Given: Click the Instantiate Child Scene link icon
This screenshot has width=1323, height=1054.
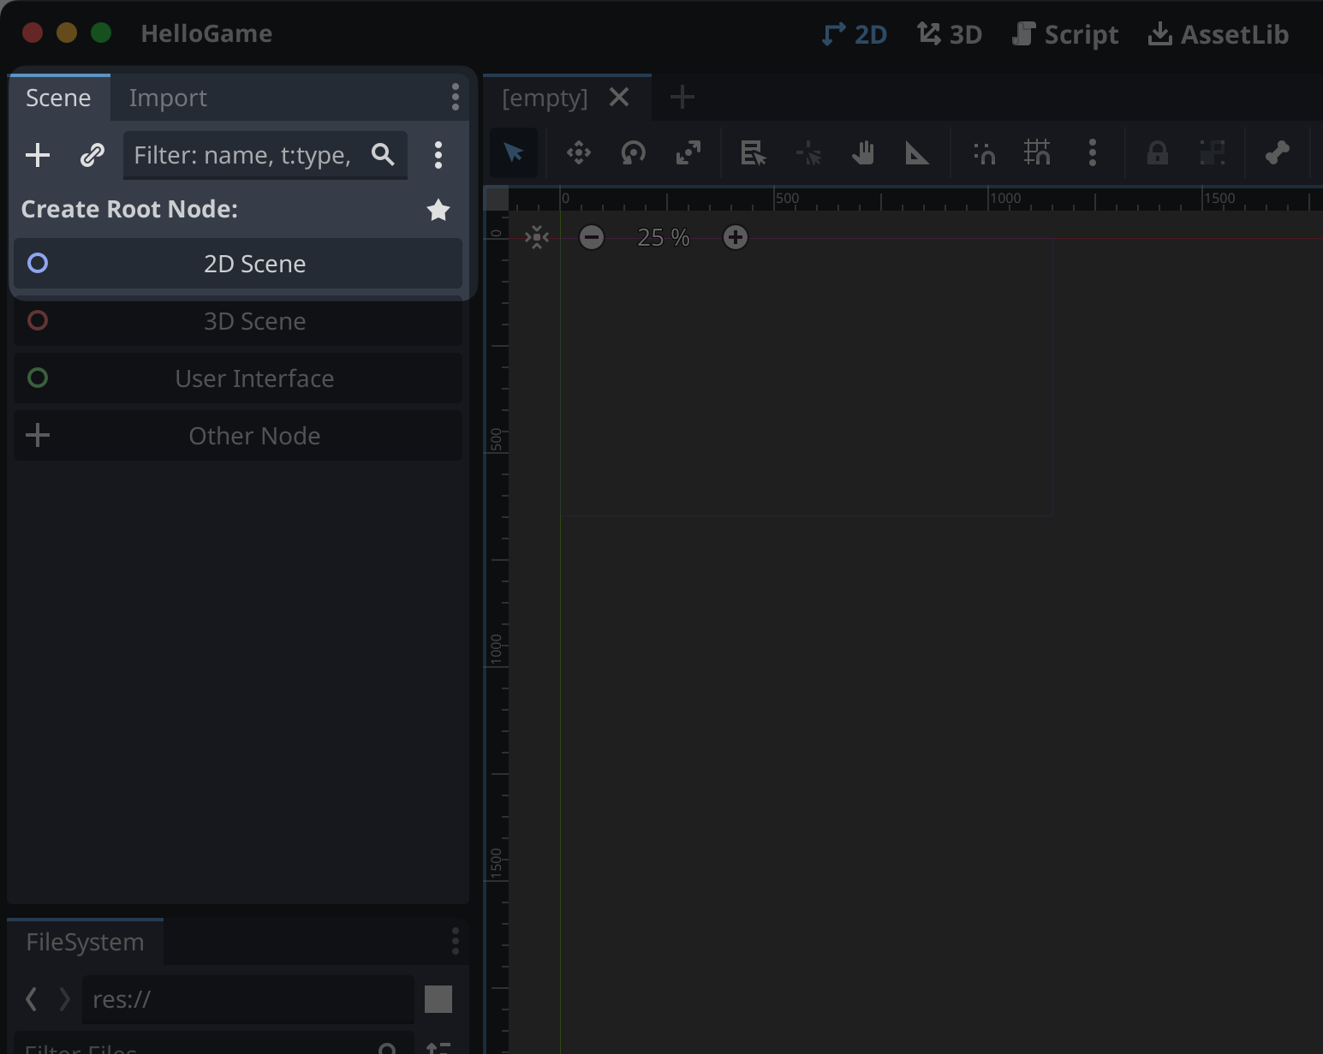Looking at the screenshot, I should (x=92, y=155).
